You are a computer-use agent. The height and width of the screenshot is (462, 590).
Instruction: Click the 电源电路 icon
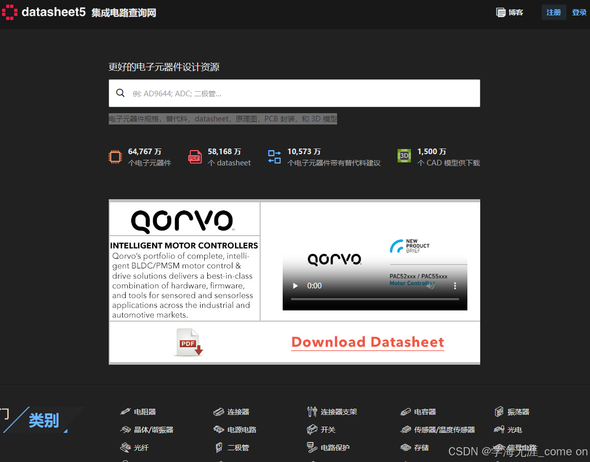point(219,430)
